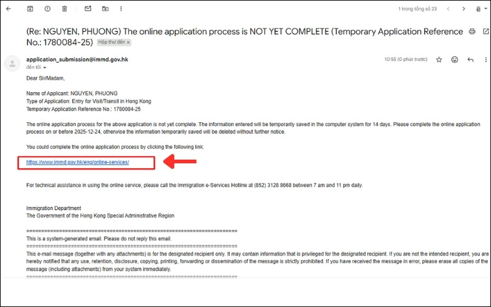491x307 pixels.
Task: Open the input tools lock dropdown
Action: pos(481,9)
